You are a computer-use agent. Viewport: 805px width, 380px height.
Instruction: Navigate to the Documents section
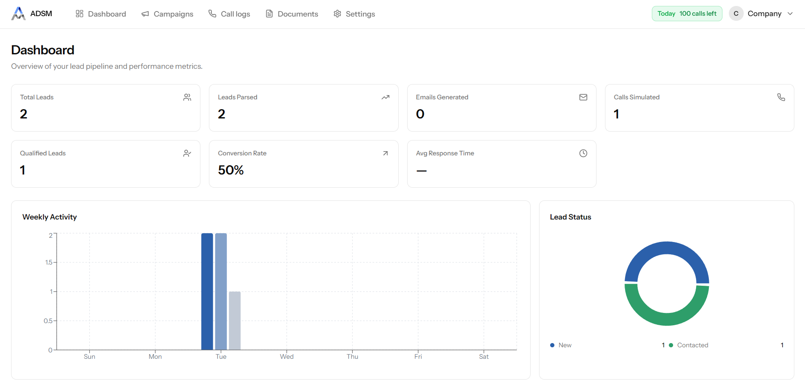292,14
